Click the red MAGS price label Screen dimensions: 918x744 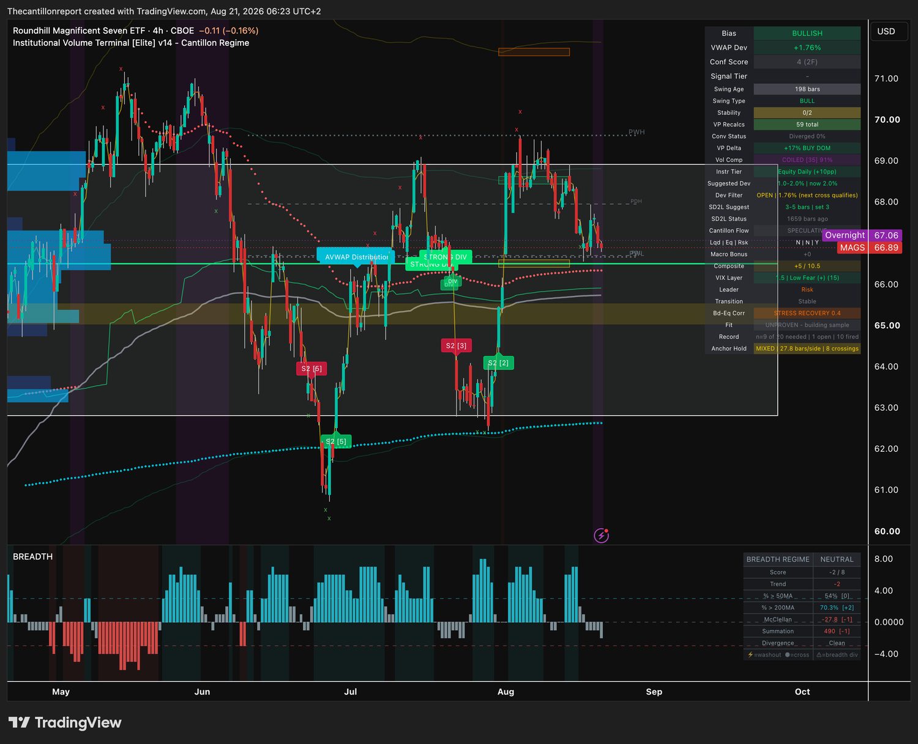point(869,248)
